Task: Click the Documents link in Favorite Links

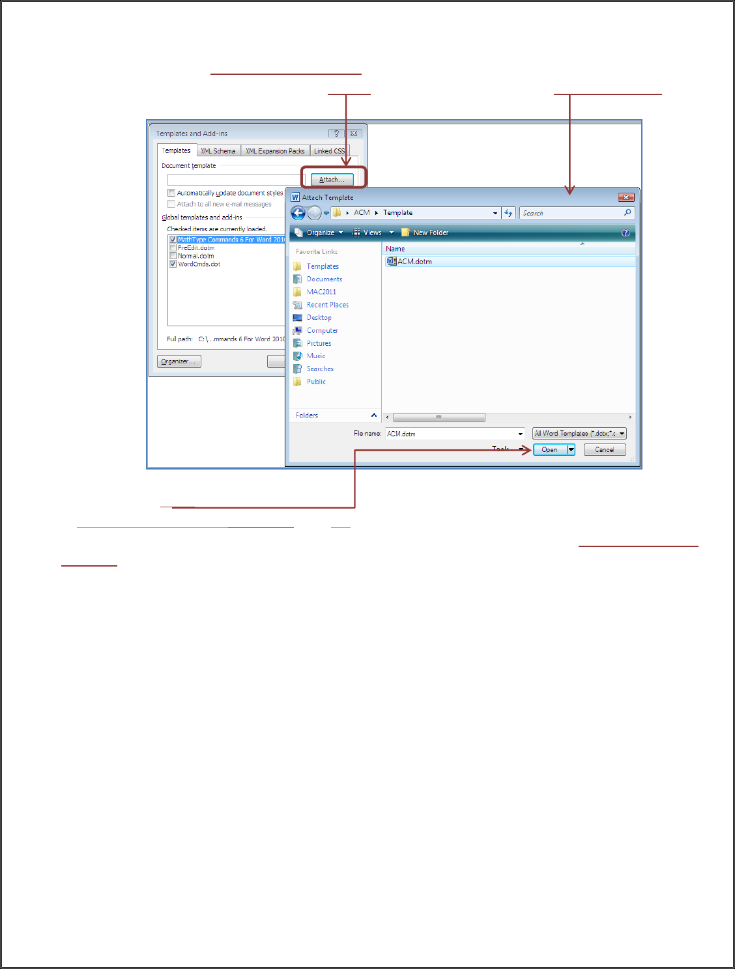Action: click(x=324, y=279)
